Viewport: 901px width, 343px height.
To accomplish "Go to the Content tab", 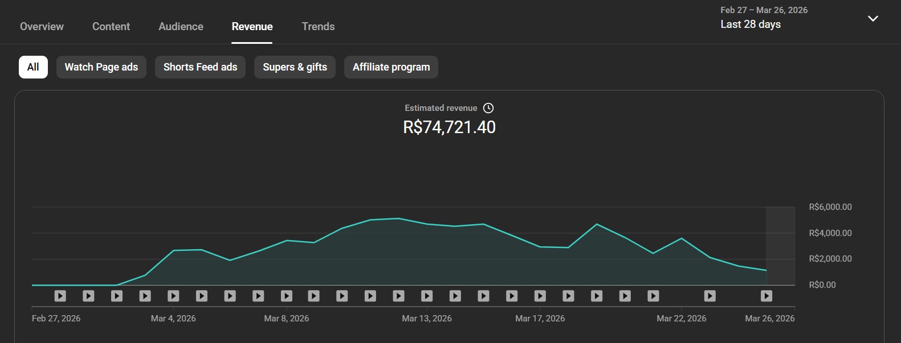I will (111, 27).
